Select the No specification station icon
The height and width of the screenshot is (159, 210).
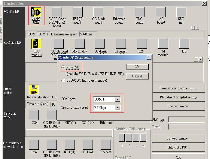click(34, 90)
